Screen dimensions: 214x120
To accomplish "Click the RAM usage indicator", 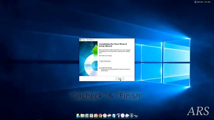I will coord(200,2).
